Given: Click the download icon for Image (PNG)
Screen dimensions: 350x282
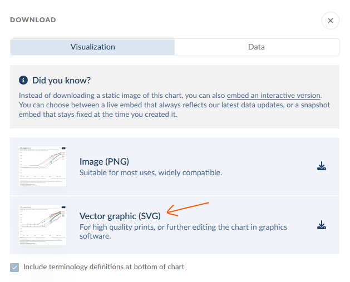Looking at the screenshot, I should 321,166.
